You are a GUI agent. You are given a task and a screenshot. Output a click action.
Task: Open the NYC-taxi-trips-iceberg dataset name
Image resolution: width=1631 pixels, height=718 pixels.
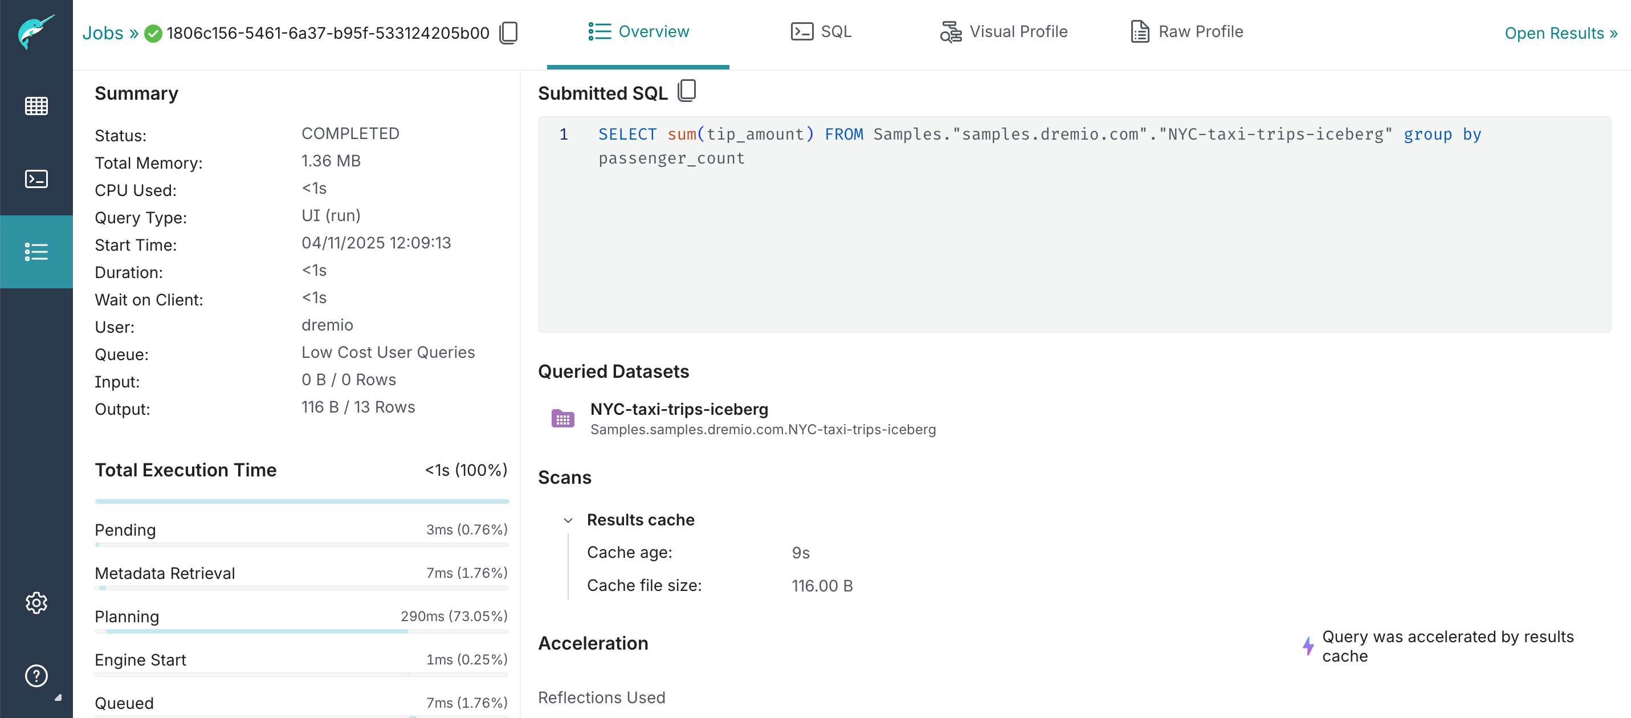pos(679,409)
